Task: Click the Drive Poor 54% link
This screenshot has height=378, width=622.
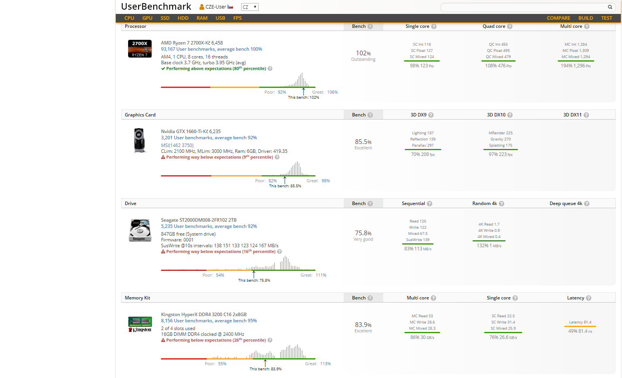Action: [220, 275]
